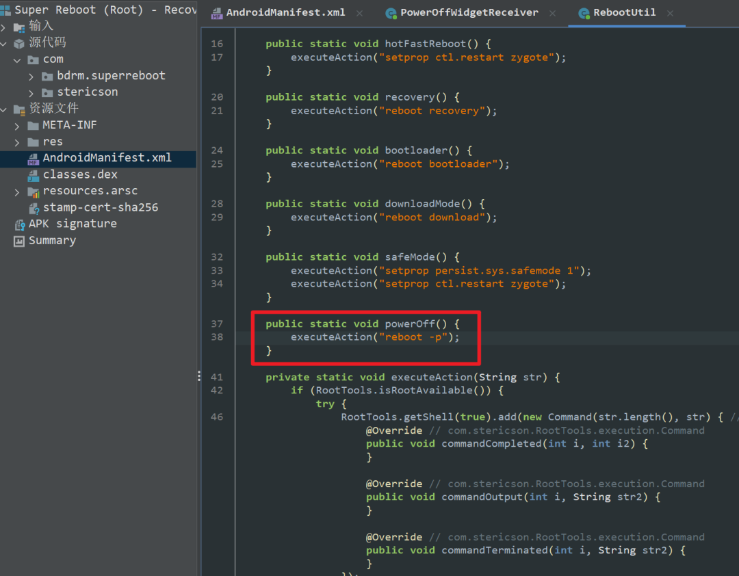Collapse the com package node
The width and height of the screenshot is (739, 576).
click(17, 61)
